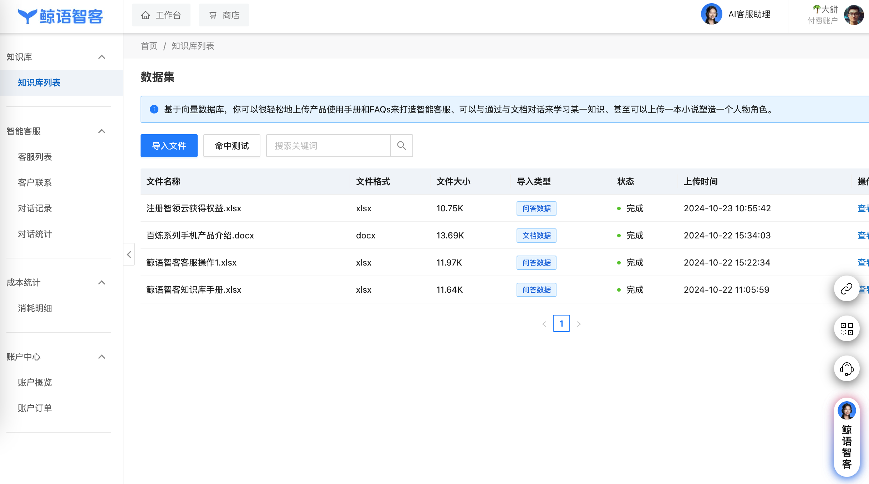Click the magnifier search icon

(x=402, y=146)
